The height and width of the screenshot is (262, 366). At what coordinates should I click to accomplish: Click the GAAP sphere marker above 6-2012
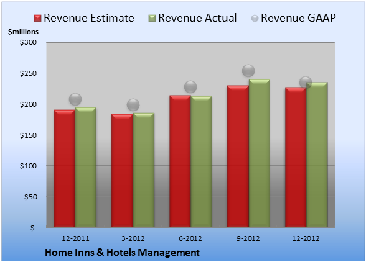click(190, 87)
